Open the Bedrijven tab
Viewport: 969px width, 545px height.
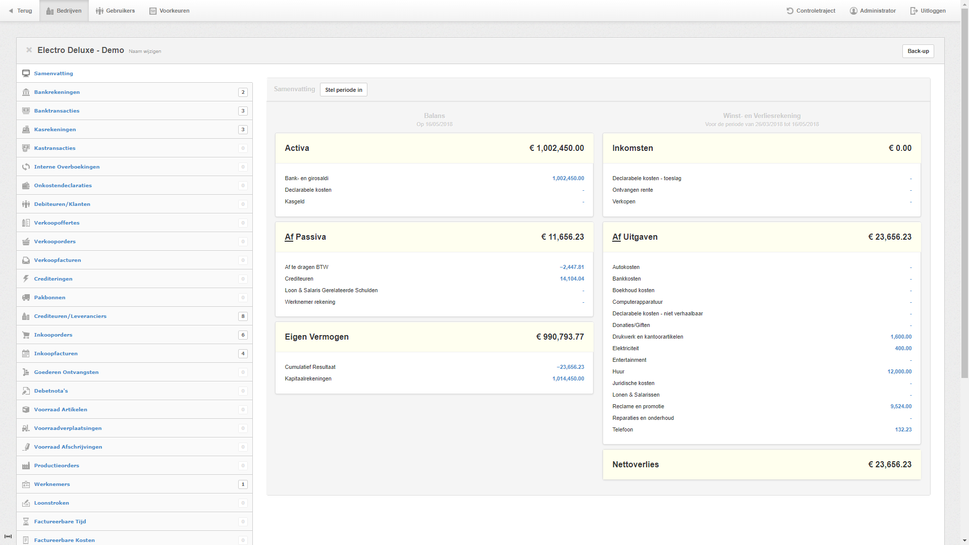(64, 11)
